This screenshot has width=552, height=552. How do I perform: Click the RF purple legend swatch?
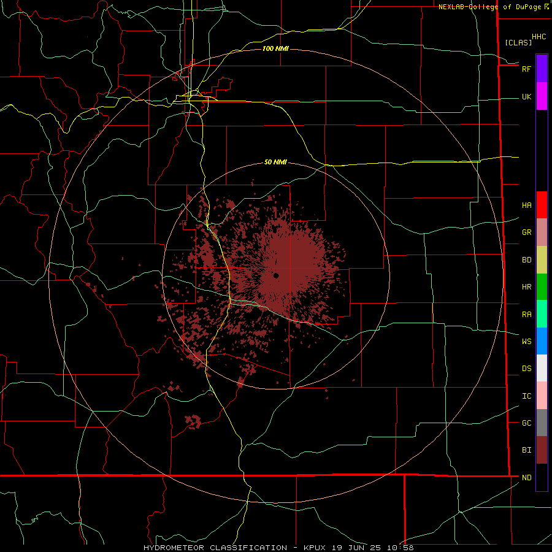pyautogui.click(x=542, y=69)
